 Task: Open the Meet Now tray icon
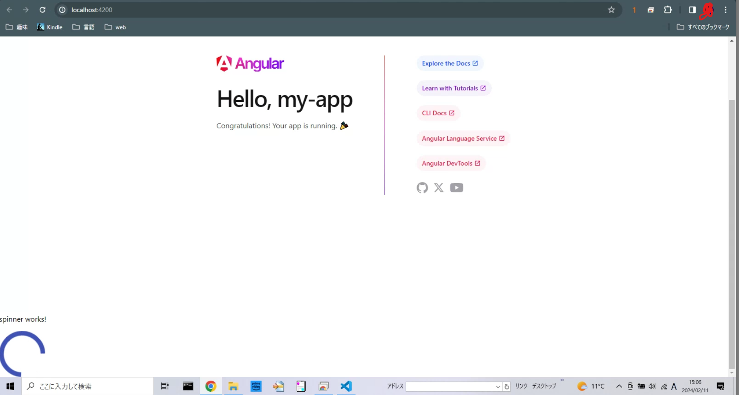pyautogui.click(x=630, y=386)
